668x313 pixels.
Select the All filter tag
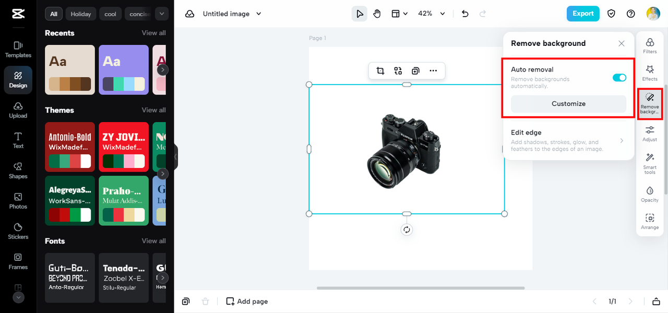click(x=54, y=14)
